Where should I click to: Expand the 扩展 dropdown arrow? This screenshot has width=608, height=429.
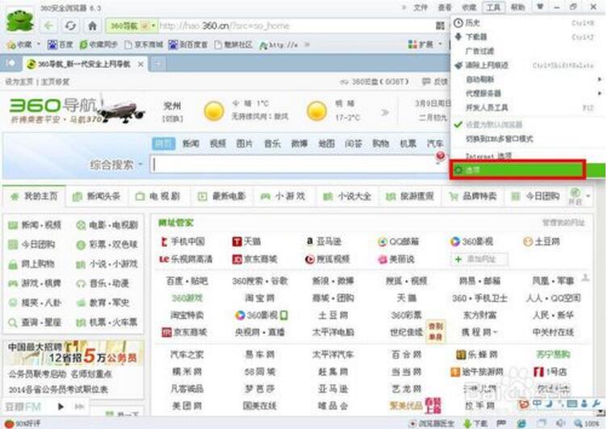pos(441,44)
